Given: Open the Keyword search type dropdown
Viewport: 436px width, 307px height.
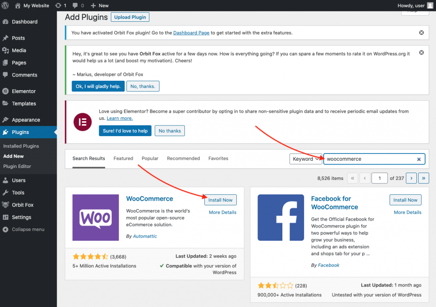Looking at the screenshot, I should 306,159.
